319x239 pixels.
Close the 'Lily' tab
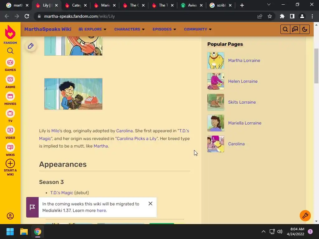[56, 5]
